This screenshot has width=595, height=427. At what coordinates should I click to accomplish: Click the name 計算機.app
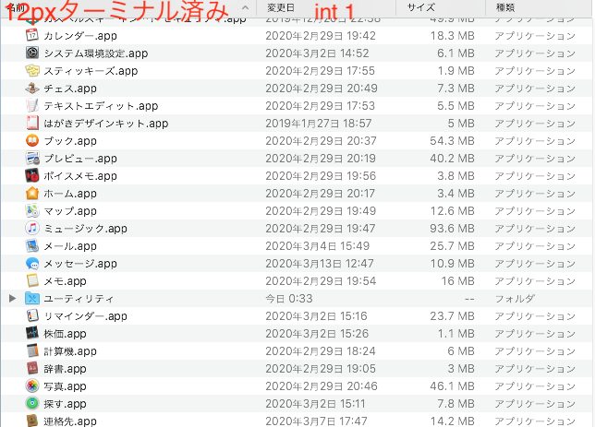click(70, 351)
